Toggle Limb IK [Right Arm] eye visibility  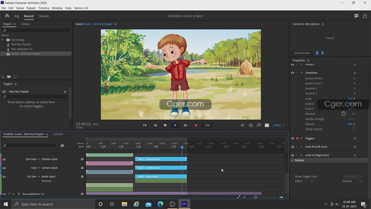point(293,155)
